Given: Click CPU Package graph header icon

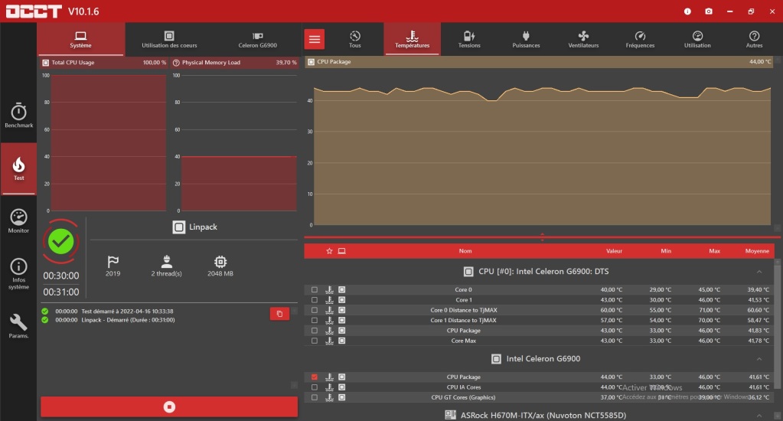Looking at the screenshot, I should click(311, 62).
